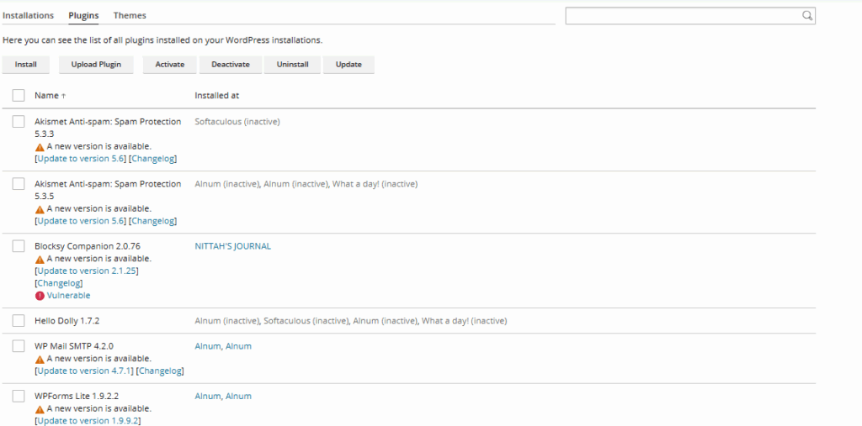Click the Deactivate button

pyautogui.click(x=231, y=64)
